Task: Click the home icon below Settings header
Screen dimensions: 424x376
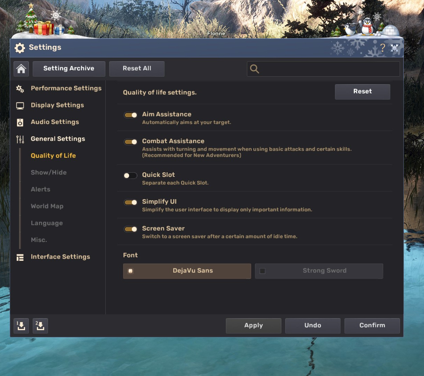Action: coord(21,69)
